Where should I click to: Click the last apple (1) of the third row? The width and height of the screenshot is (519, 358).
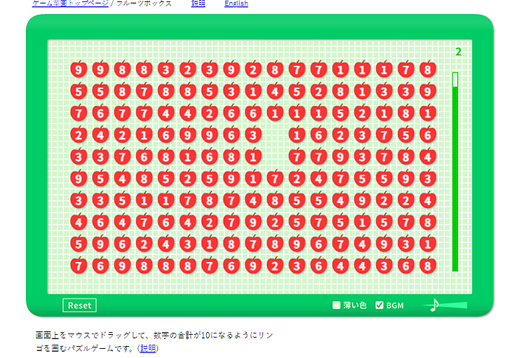428,113
